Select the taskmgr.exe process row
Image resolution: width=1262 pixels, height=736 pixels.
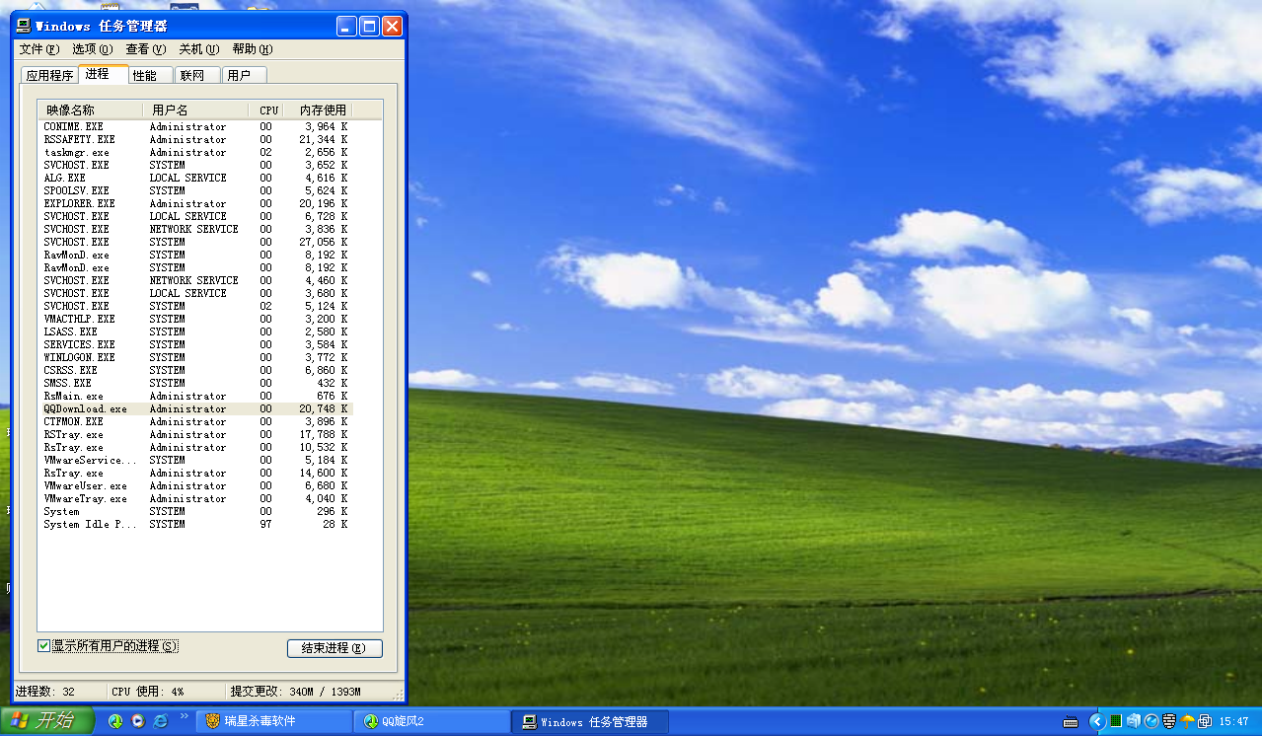pyautogui.click(x=195, y=152)
